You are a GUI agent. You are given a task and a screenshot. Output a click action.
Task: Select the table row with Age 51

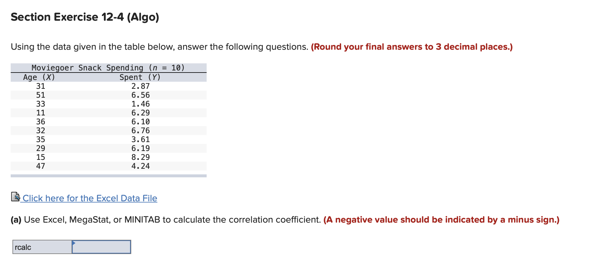point(89,95)
